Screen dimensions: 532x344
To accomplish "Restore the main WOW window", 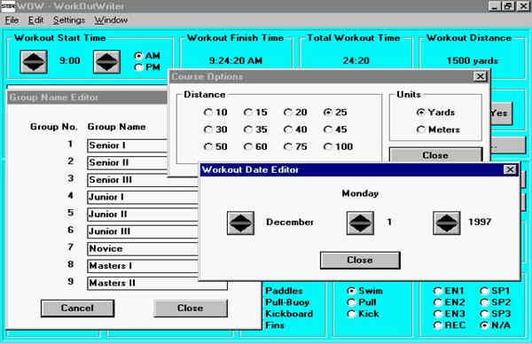I will [508, 6].
